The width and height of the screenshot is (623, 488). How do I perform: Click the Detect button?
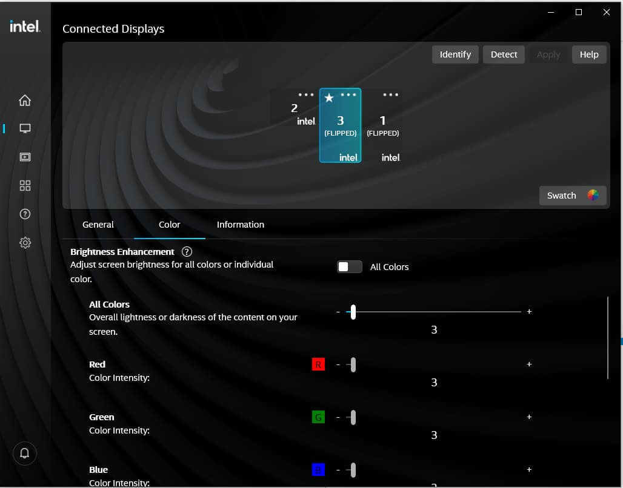[504, 54]
